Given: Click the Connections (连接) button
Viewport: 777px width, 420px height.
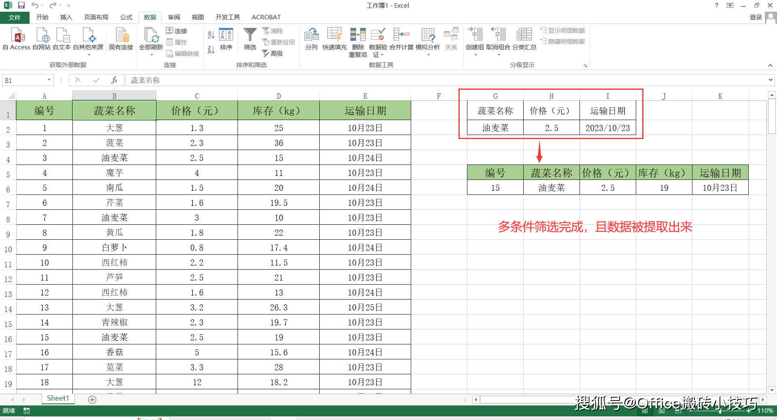Looking at the screenshot, I should coord(176,31).
